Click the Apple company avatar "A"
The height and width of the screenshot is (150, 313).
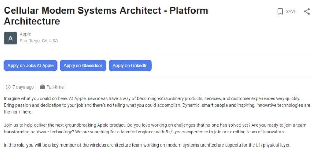10,38
